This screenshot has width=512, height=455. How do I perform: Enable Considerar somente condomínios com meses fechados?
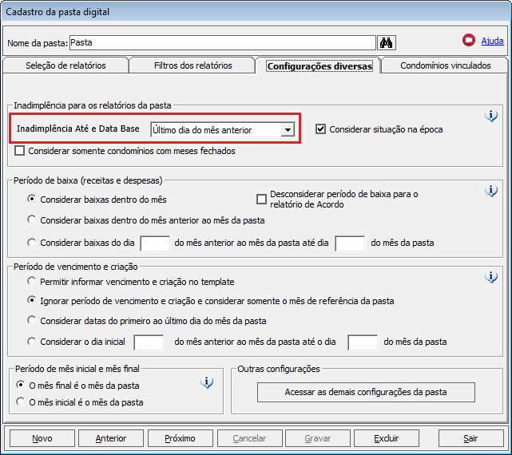(20, 151)
